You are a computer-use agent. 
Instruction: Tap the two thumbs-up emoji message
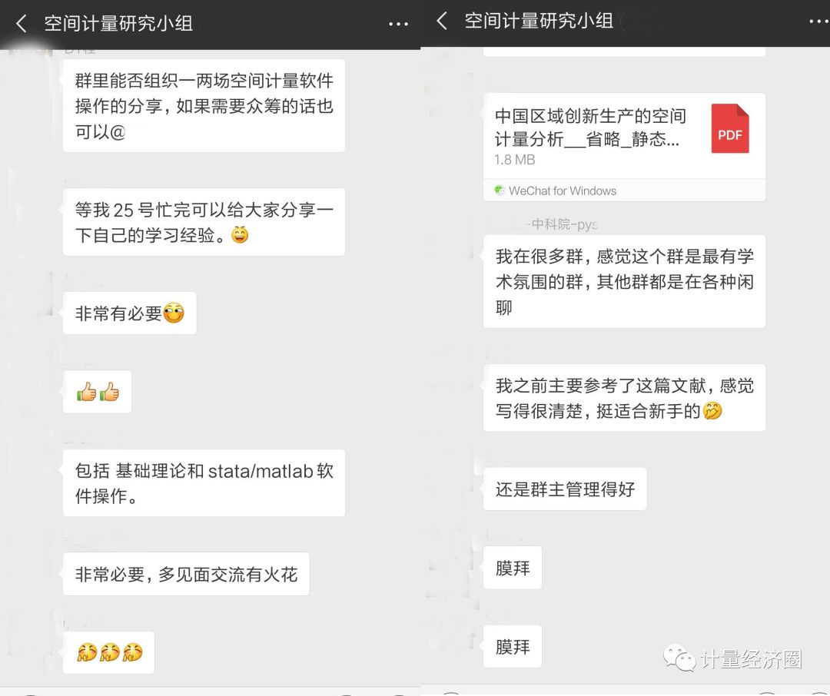(98, 392)
